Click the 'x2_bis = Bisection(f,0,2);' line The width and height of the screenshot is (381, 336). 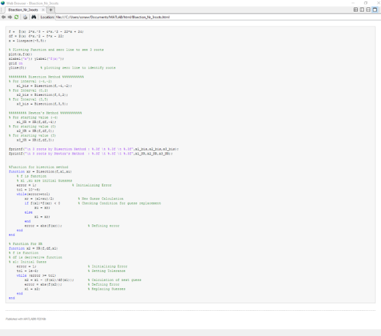42,95
